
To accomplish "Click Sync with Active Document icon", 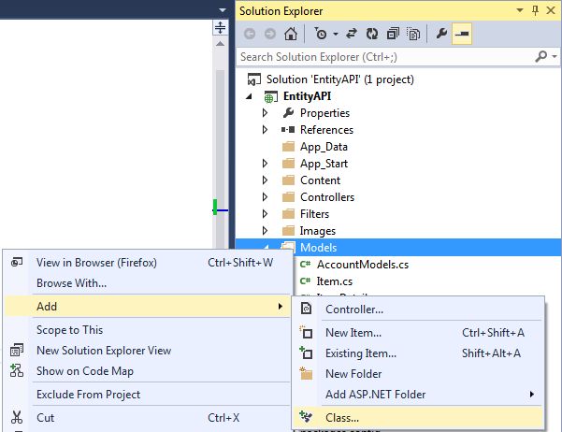I will (352, 34).
